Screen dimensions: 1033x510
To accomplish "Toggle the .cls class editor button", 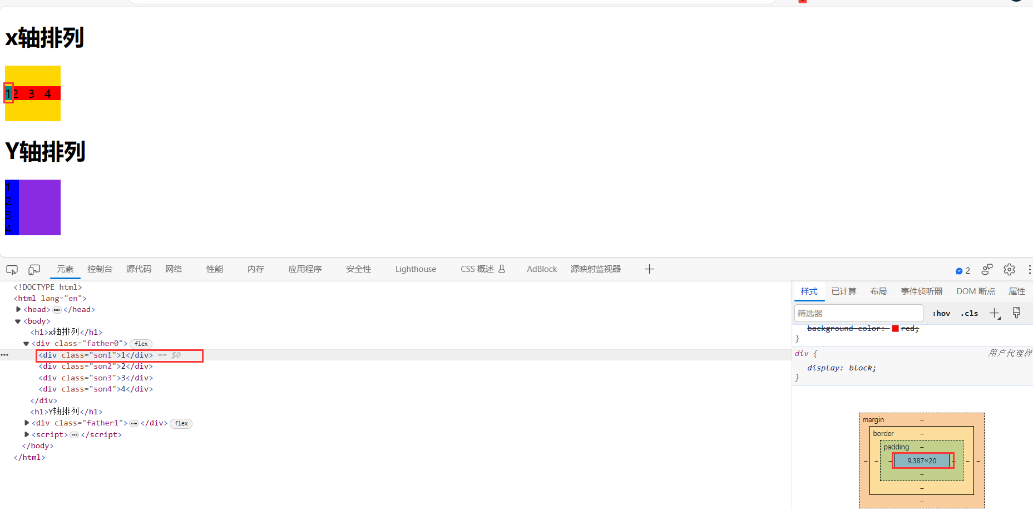I will click(x=969, y=314).
